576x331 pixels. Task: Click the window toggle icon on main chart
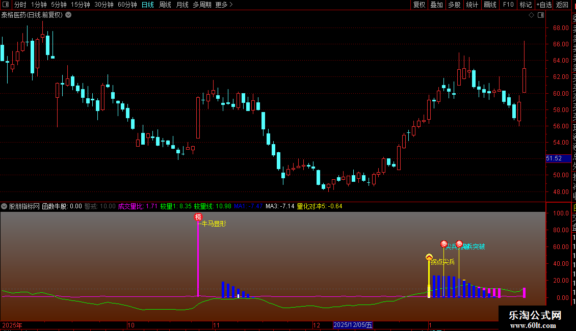(541, 15)
